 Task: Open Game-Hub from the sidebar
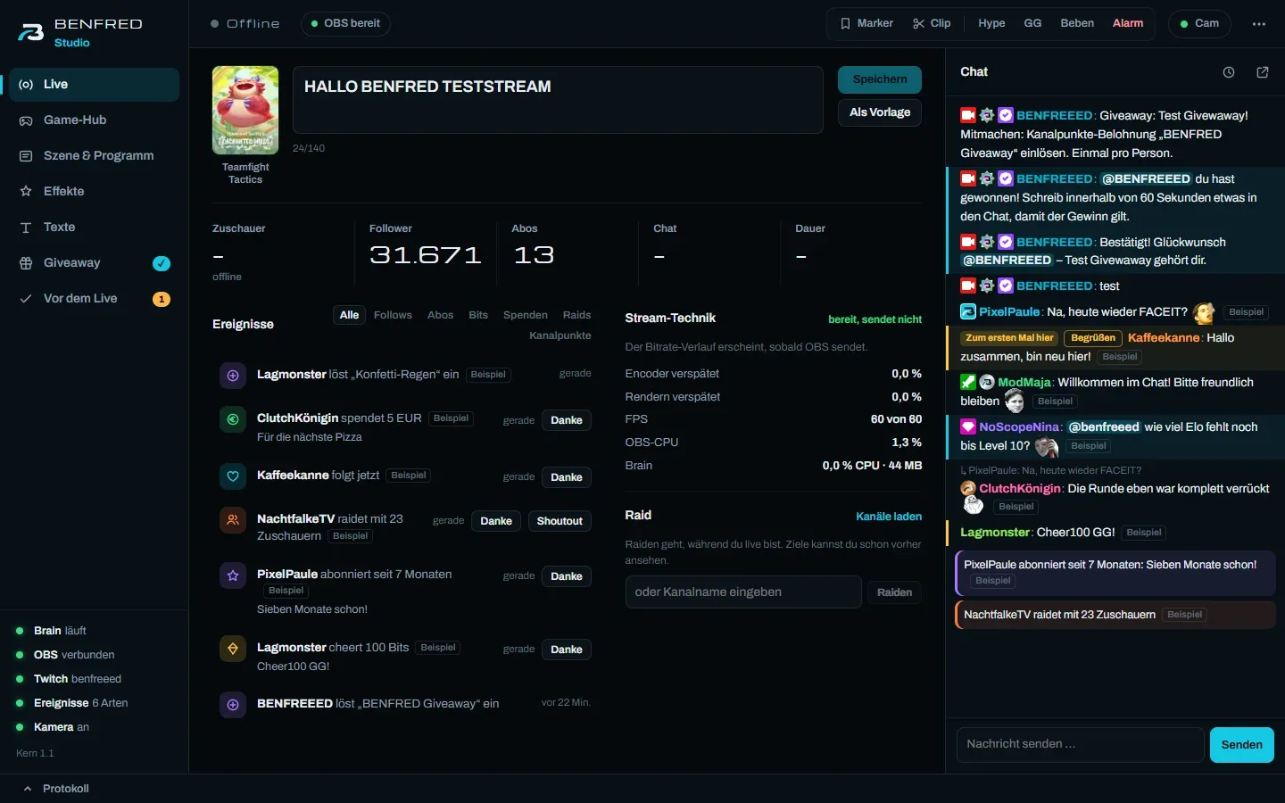tap(94, 120)
